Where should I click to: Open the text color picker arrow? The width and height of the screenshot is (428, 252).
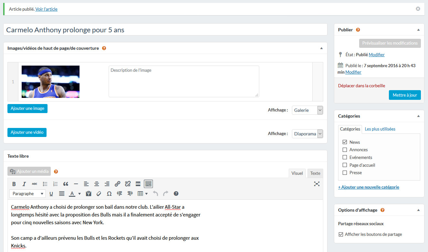[x=80, y=194]
